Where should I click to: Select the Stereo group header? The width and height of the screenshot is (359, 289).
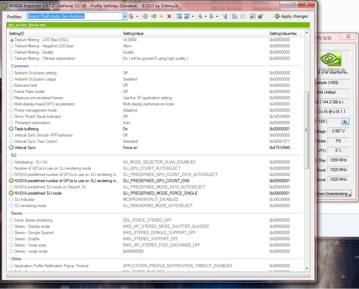point(17,213)
